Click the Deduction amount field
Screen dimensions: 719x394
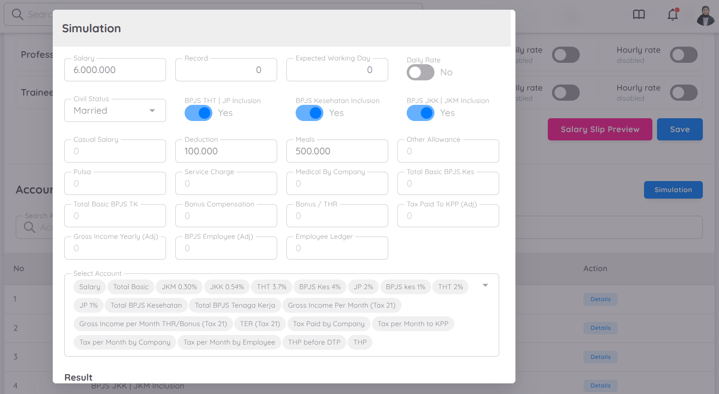[x=226, y=152]
